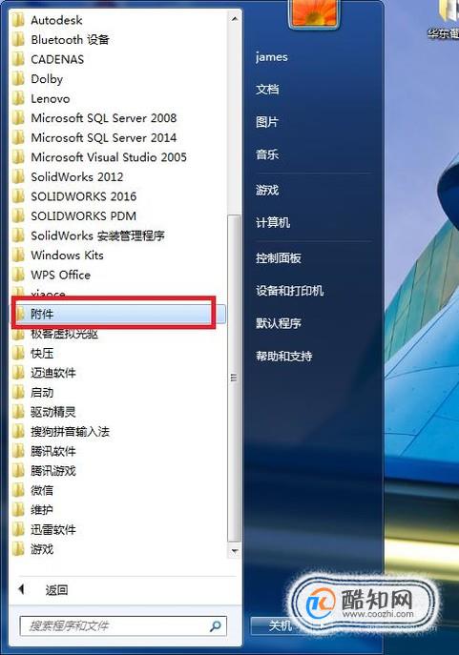Image resolution: width=459 pixels, height=655 pixels.
Task: Open 控制面板 from the right pane
Action: tap(279, 258)
